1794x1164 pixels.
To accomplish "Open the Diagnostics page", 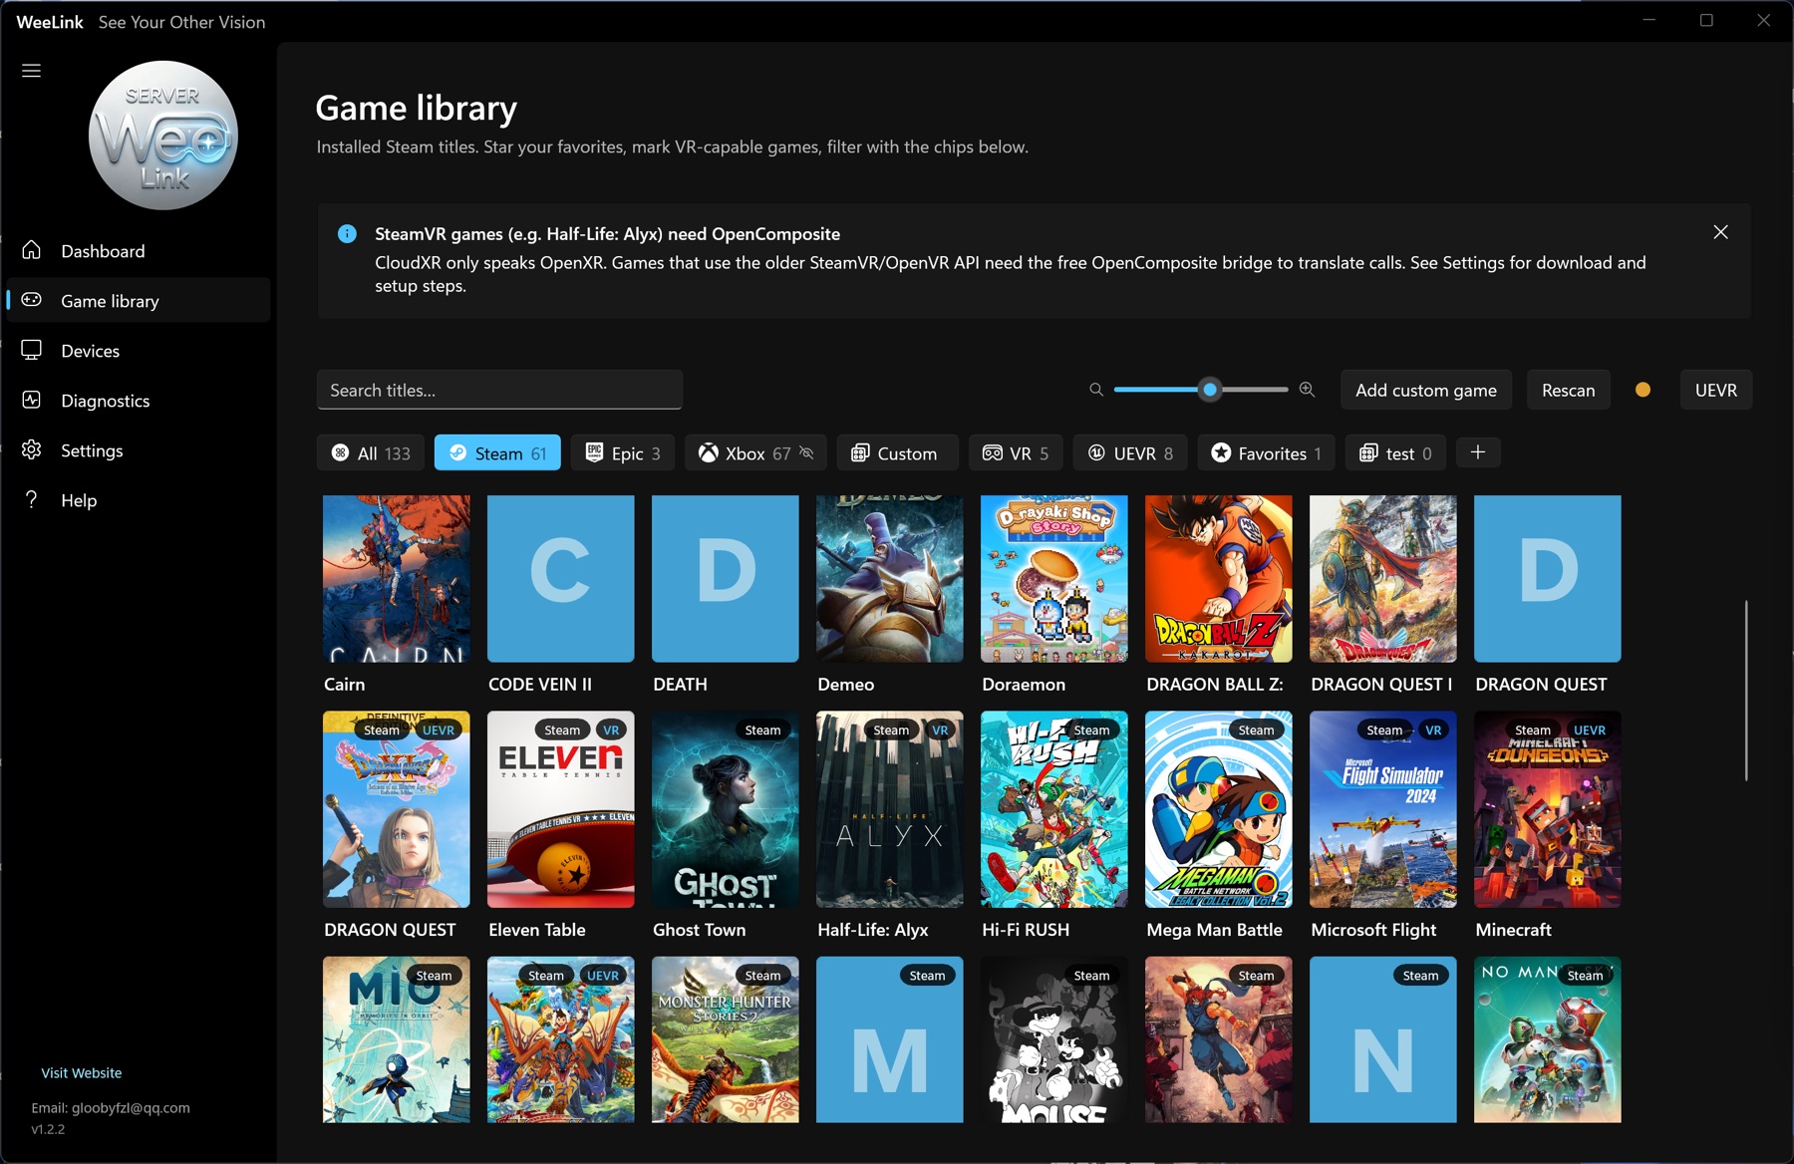I will pyautogui.click(x=139, y=400).
